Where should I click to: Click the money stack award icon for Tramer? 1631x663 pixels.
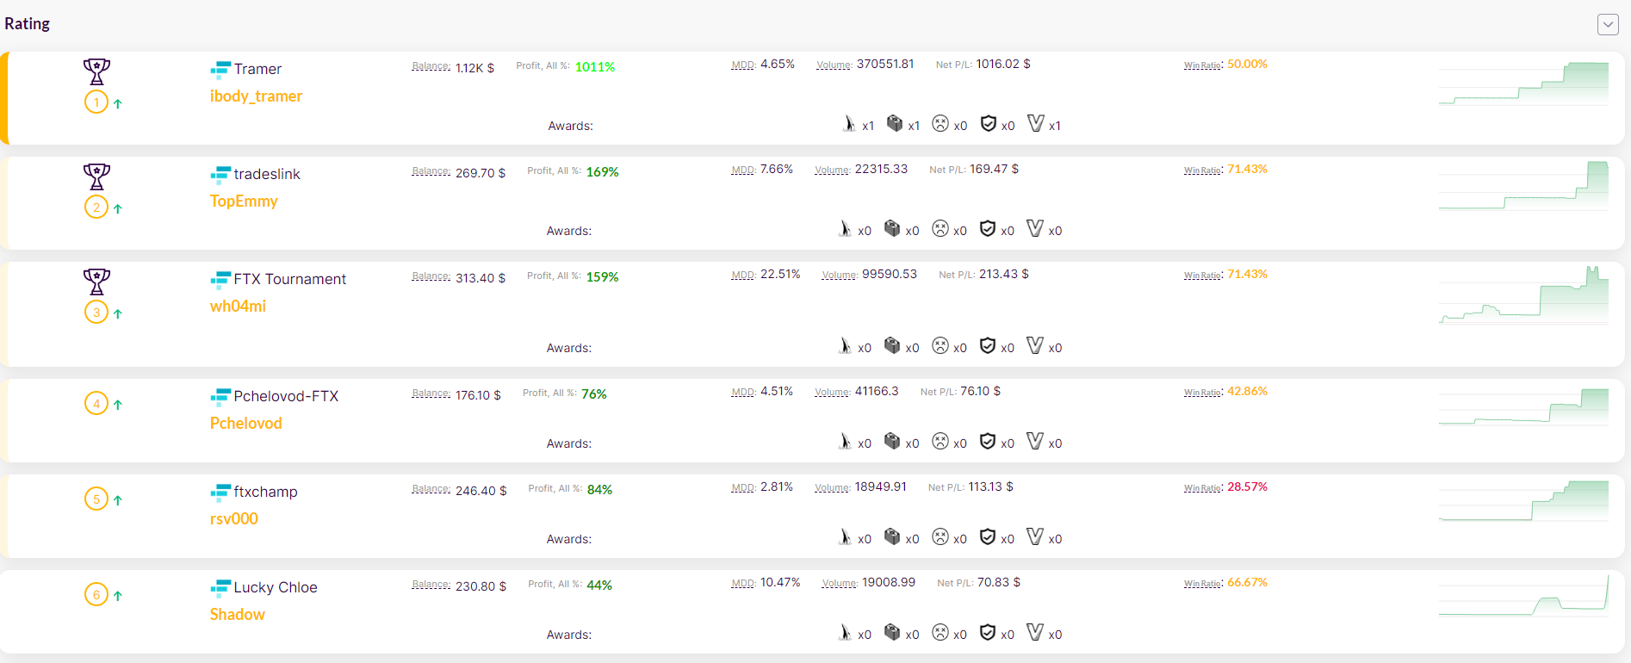pos(895,124)
